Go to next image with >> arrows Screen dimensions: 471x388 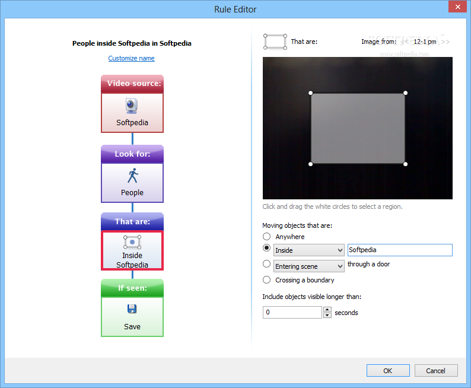click(445, 42)
